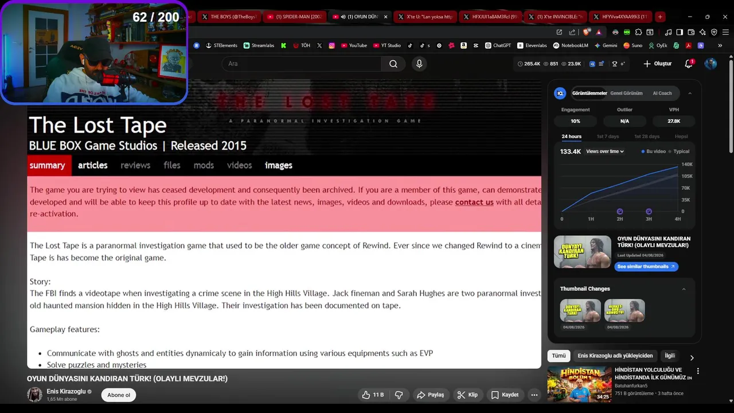The width and height of the screenshot is (734, 413).
Task: Collapse the Thumbnail Changes section
Action: point(684,289)
